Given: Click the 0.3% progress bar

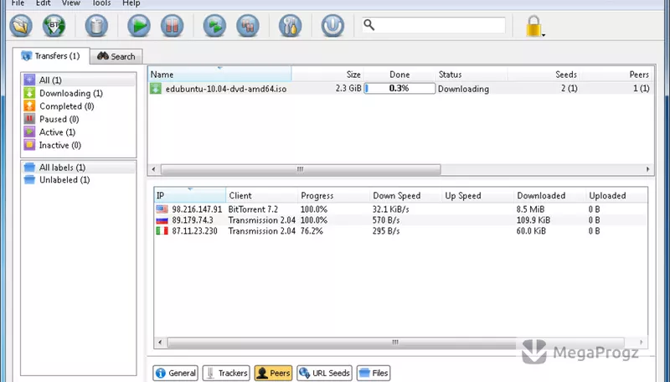Looking at the screenshot, I should click(399, 89).
